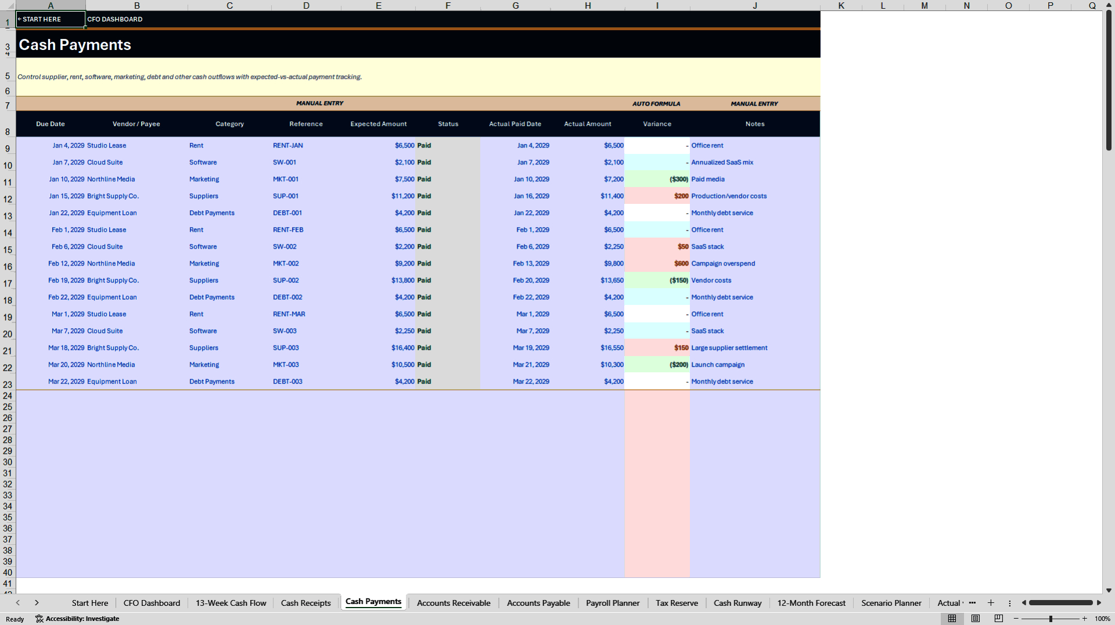Select the Tax Reserve tab
1115x625 pixels.
point(677,603)
